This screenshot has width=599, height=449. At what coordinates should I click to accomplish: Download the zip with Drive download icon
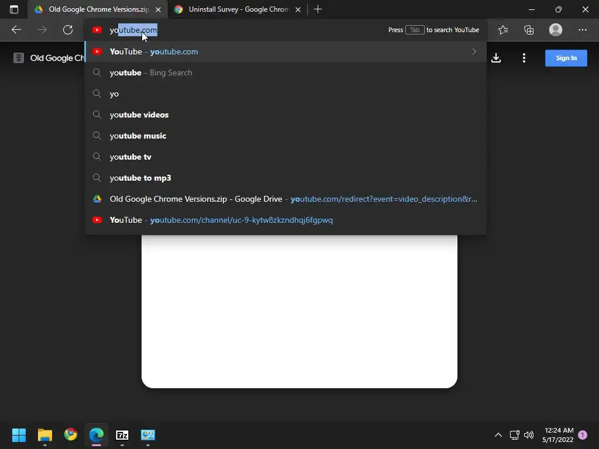496,58
